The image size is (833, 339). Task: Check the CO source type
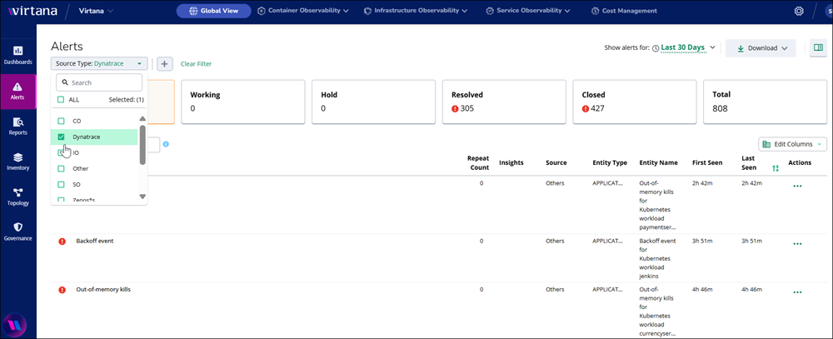(61, 121)
